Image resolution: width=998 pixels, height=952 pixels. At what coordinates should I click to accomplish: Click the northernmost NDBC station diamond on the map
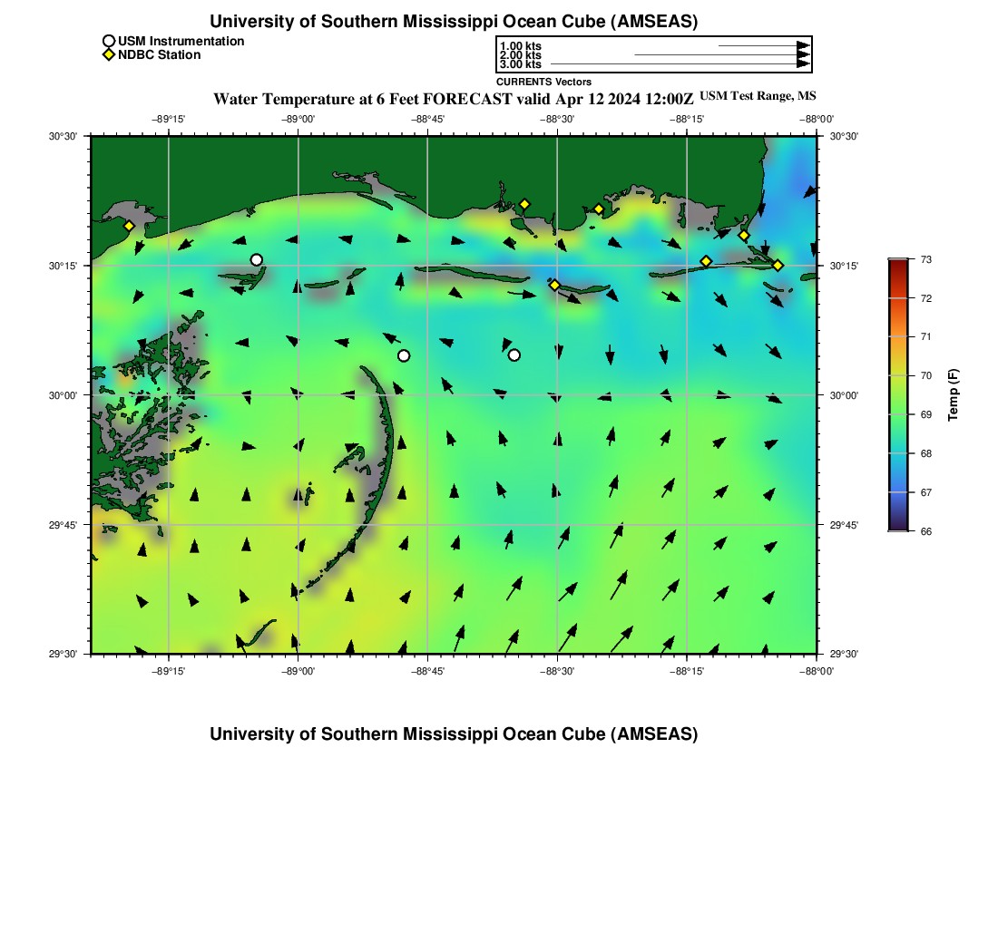coord(524,204)
